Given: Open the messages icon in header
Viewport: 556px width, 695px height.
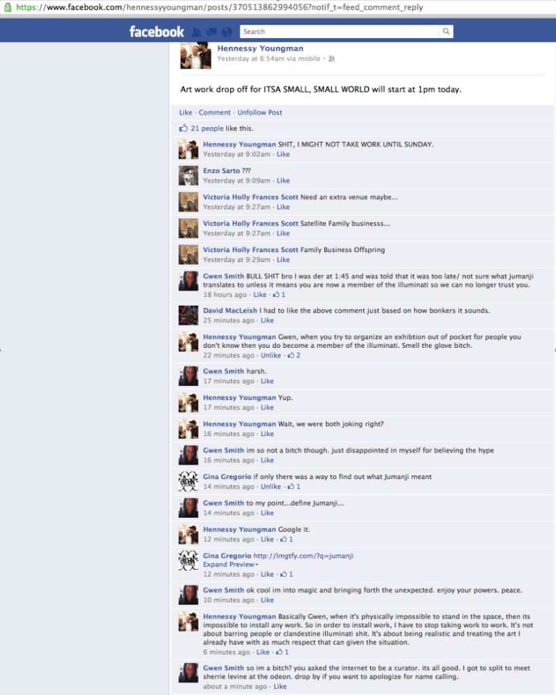Looking at the screenshot, I should click(212, 32).
